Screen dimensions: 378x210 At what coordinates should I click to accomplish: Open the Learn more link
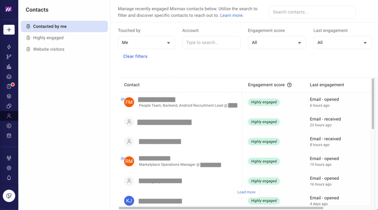pos(232,16)
